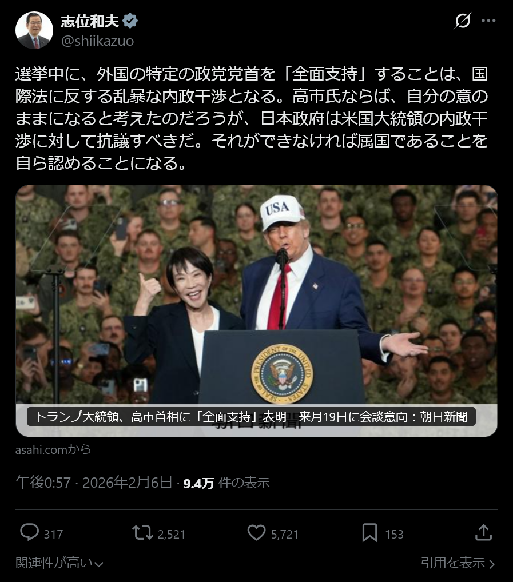Open the three-dot more options menu
The height and width of the screenshot is (582, 513).
coord(488,21)
